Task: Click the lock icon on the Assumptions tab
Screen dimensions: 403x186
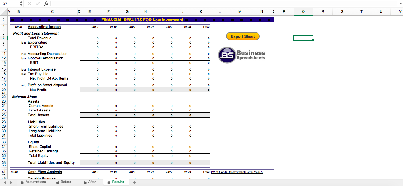Action: click(x=22, y=182)
